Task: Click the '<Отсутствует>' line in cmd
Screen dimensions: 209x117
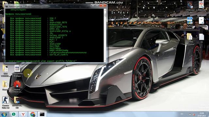Action: tap(18, 10)
